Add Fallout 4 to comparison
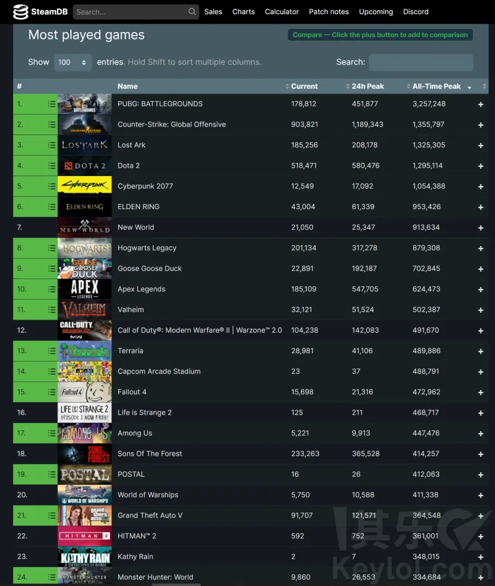The width and height of the screenshot is (495, 586). pos(480,392)
